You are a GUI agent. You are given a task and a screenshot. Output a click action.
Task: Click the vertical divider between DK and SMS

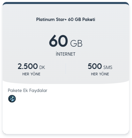click(x=66, y=69)
